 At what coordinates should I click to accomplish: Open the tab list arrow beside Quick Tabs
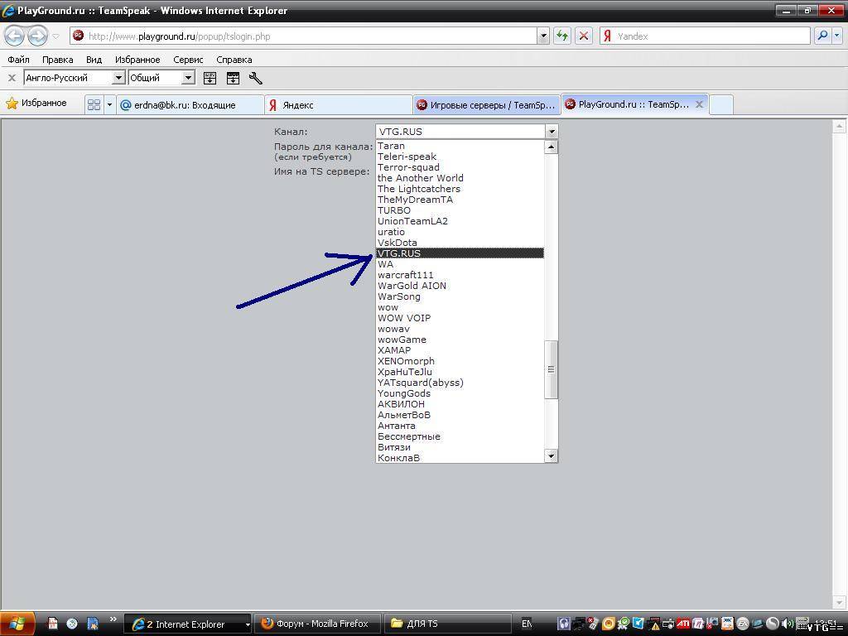(x=109, y=104)
